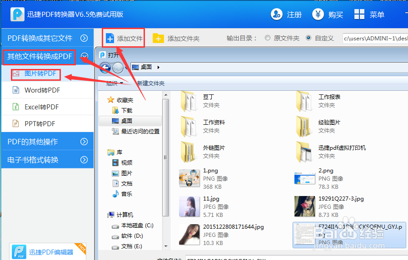Viewport: 408px width, 260px height.
Task: Select the 19291Q227-3.jpg thumbnail
Action: click(305, 206)
